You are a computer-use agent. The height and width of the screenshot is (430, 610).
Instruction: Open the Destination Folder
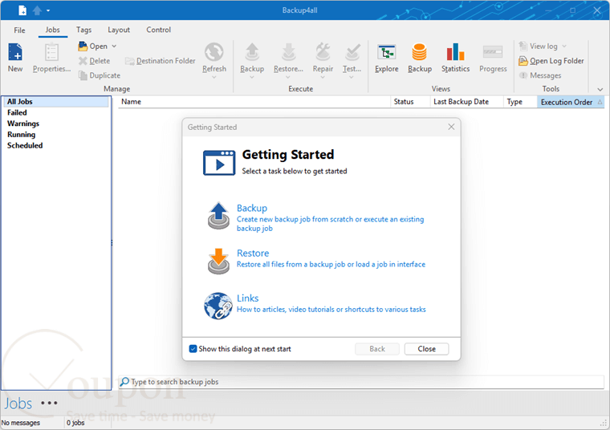[161, 61]
